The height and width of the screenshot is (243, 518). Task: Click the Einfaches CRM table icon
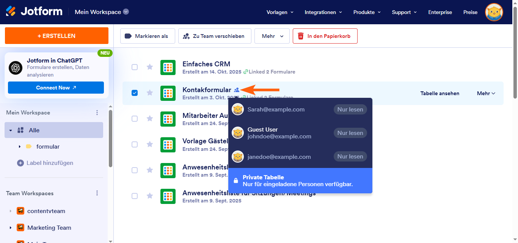point(168,67)
